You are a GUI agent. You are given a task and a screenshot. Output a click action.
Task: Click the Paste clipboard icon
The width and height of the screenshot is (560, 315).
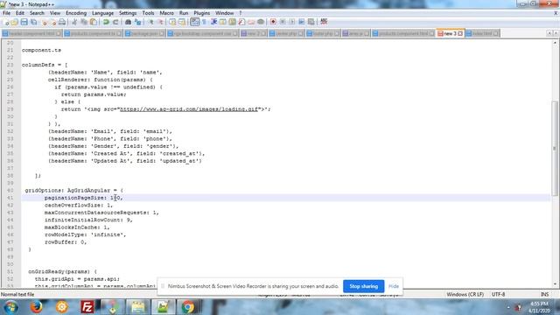coord(94,22)
